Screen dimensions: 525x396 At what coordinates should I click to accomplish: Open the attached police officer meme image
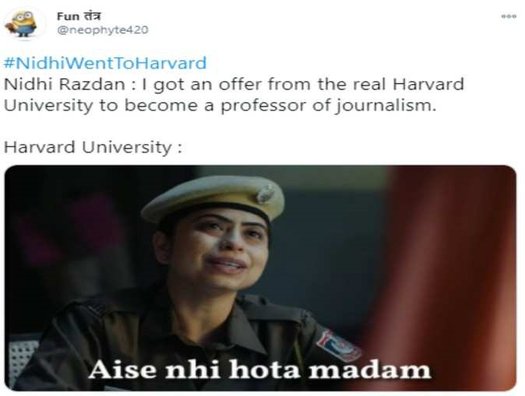point(260,278)
